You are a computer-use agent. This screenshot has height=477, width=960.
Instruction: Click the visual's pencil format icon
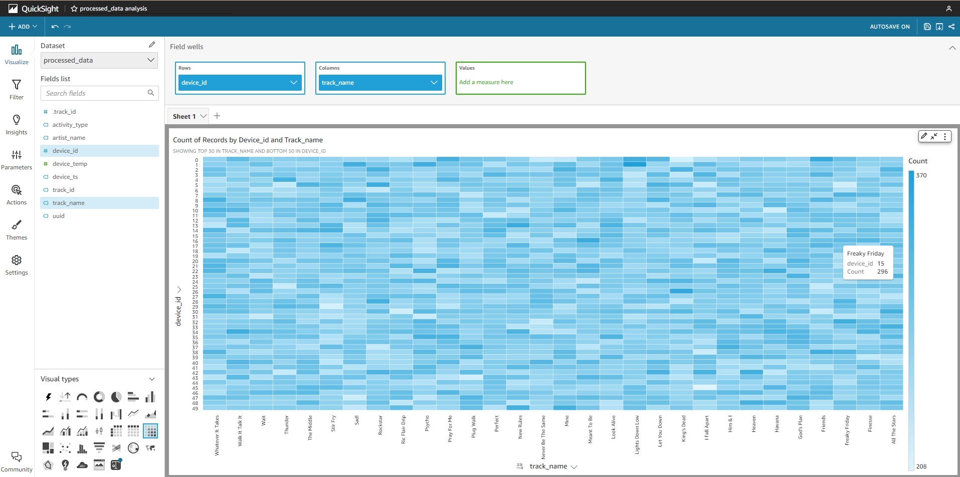pyautogui.click(x=924, y=136)
